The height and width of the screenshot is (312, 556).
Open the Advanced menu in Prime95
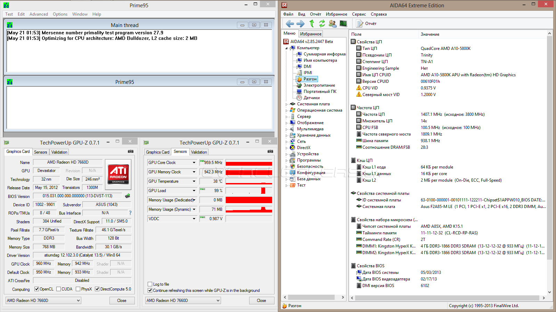[39, 14]
